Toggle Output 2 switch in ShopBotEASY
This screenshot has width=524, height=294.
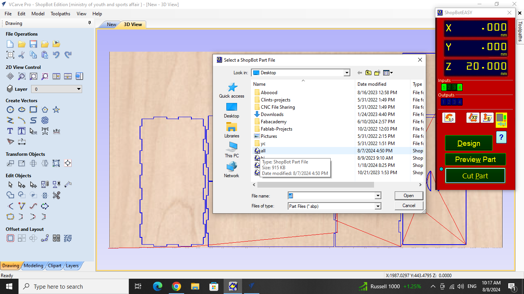pyautogui.click(x=449, y=102)
